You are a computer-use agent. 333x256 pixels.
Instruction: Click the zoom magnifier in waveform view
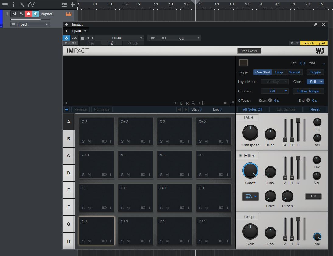pyautogui.click(x=193, y=103)
